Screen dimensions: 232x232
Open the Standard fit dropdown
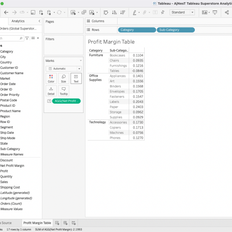[x=182, y=12]
